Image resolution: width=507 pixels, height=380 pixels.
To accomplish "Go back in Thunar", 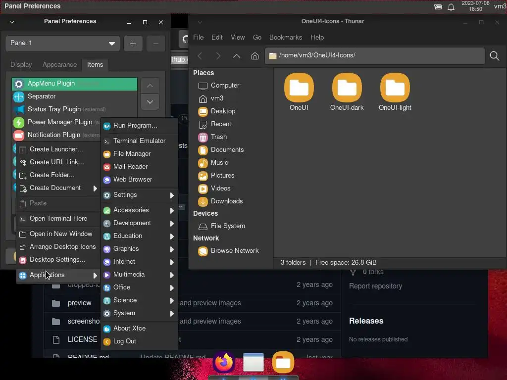I will [x=200, y=56].
